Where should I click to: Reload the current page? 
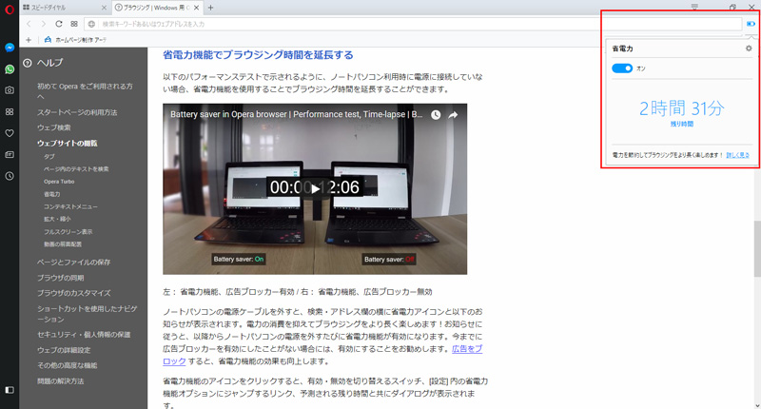[x=59, y=24]
